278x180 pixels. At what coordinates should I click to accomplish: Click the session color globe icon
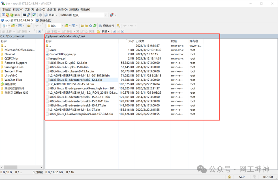point(112,15)
